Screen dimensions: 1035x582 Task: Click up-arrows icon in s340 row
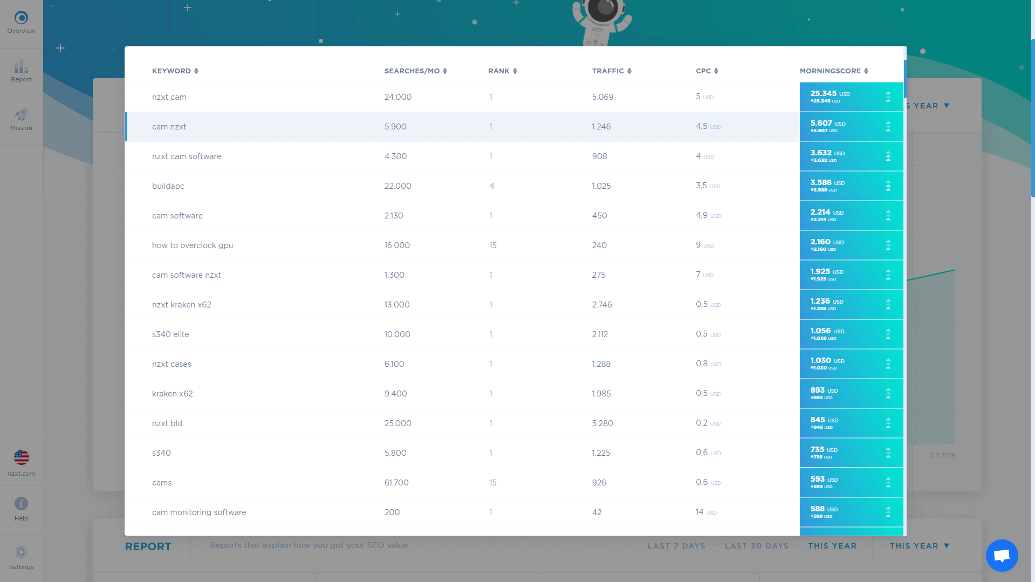[888, 453]
